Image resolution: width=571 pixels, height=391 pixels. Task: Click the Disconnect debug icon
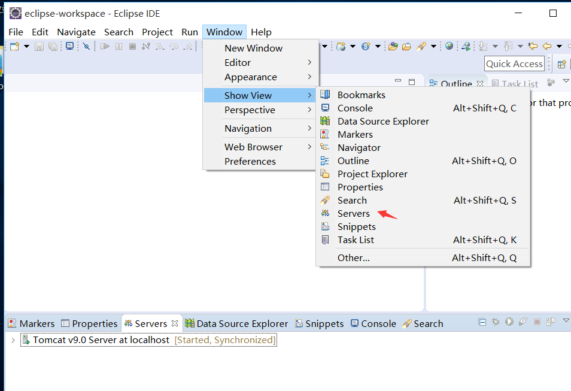146,46
